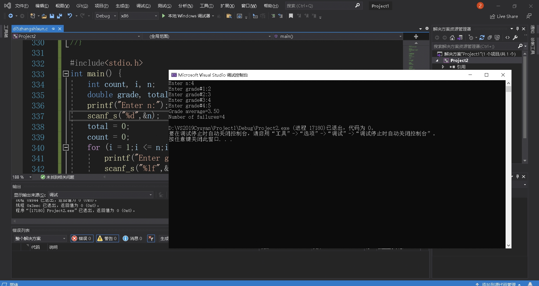Open the 工具(T) menu

pos(207,6)
